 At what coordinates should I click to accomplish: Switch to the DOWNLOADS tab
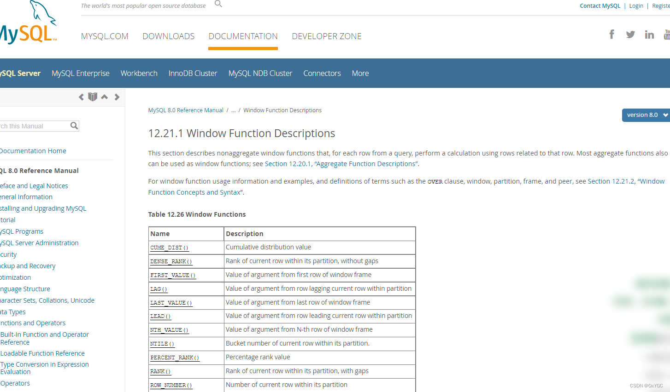[169, 36]
